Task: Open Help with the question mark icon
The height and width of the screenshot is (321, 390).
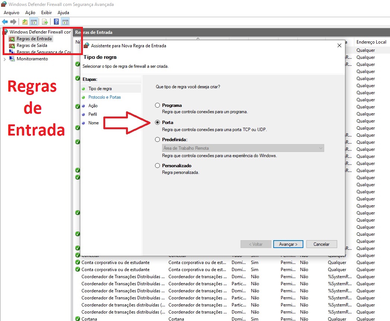Action: [57, 22]
